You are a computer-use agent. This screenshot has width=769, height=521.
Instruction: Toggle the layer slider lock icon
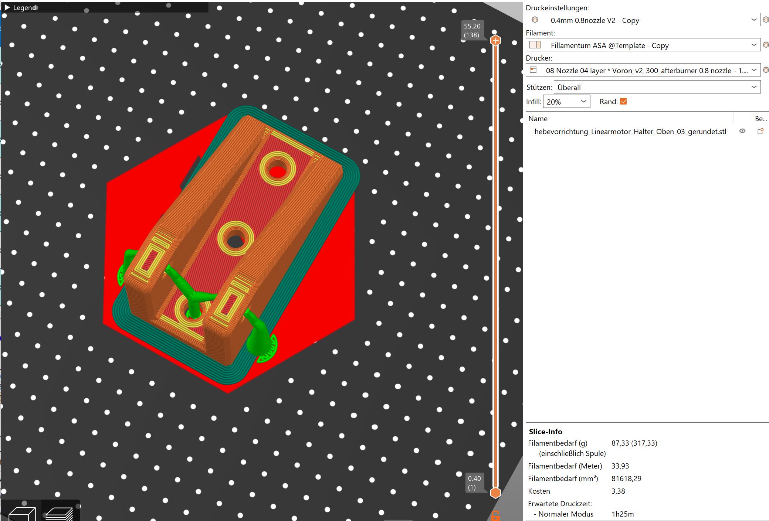tap(495, 515)
